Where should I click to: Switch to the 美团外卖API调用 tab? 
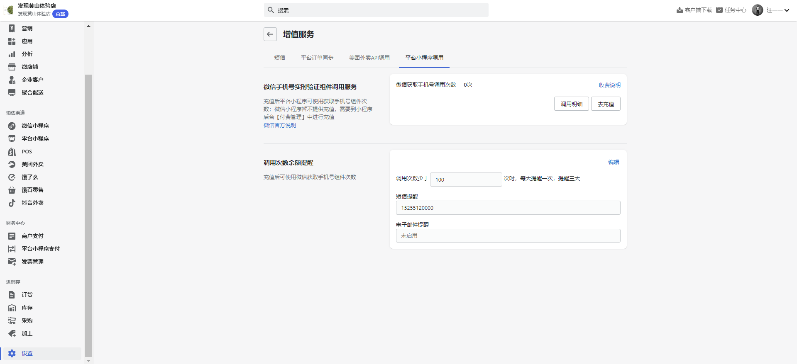click(x=369, y=58)
